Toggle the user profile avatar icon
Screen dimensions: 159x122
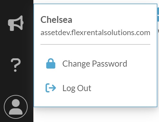16,107
